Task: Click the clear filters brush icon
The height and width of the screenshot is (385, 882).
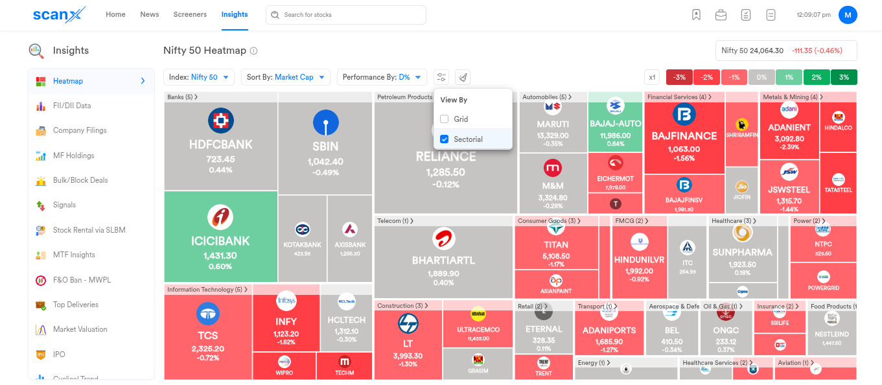Action: pos(463,77)
